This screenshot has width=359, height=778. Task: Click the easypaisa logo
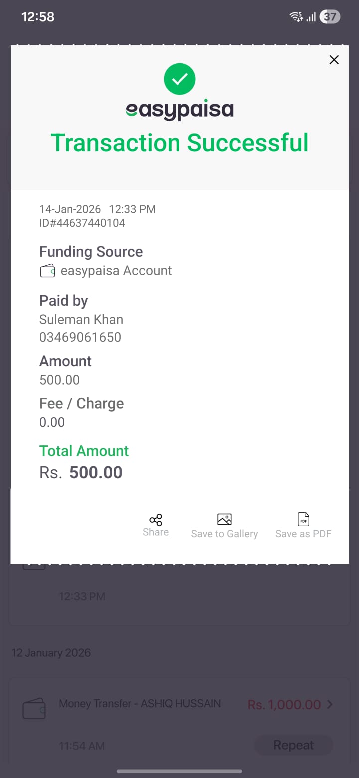click(x=179, y=110)
